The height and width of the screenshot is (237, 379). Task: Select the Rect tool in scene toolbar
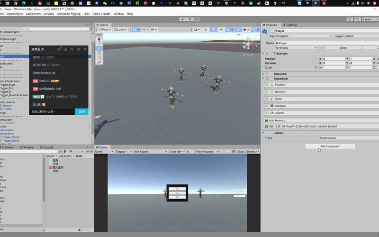tap(99, 57)
